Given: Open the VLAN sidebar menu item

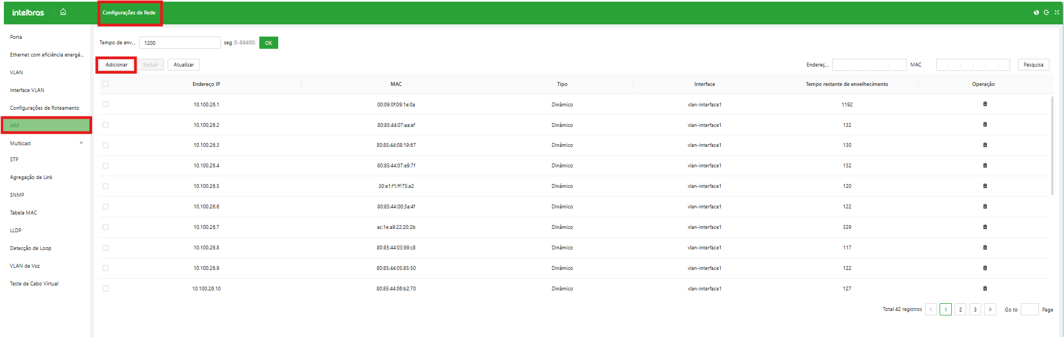Looking at the screenshot, I should click(17, 73).
